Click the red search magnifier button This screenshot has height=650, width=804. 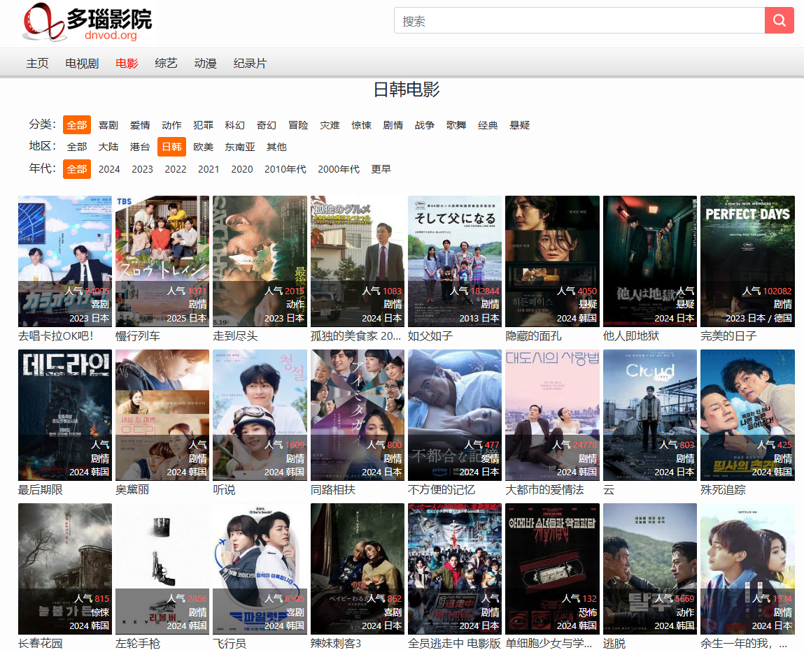(779, 20)
